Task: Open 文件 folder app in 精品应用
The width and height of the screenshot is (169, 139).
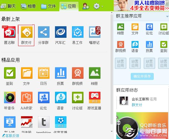Action: [26, 73]
